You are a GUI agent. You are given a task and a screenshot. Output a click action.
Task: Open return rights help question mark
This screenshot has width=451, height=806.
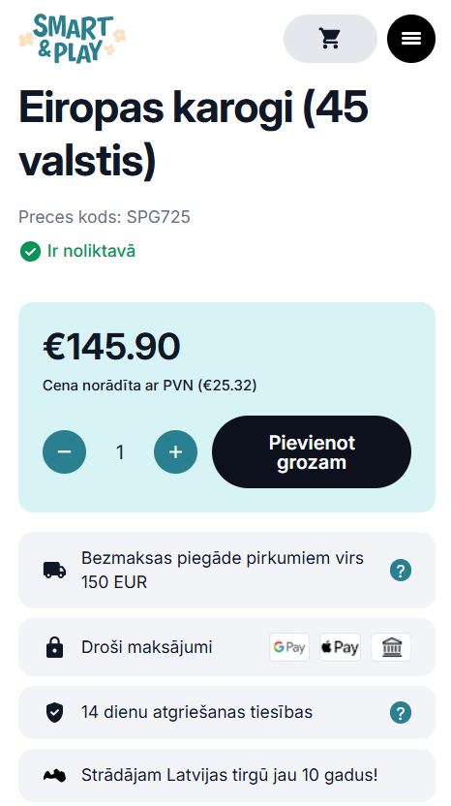[401, 713]
